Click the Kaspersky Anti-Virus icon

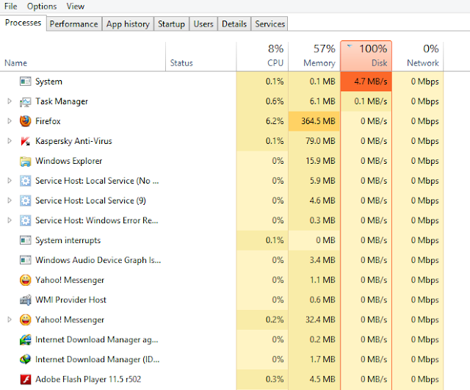point(26,141)
